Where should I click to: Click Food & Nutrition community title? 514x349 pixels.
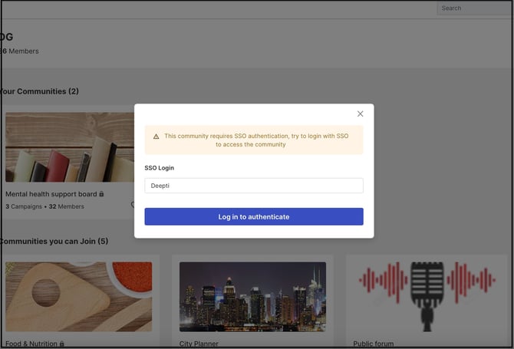pos(31,344)
